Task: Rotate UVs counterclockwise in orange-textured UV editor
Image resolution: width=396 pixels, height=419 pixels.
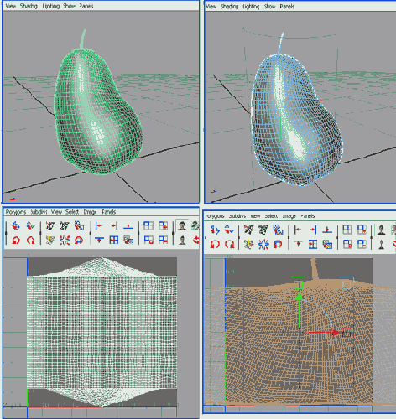Action: coord(215,245)
